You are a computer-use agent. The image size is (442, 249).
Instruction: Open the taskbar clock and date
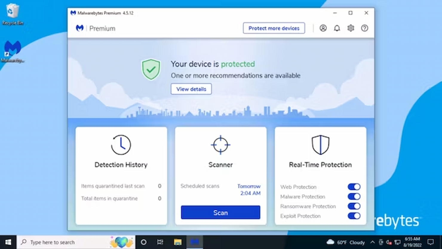pos(412,242)
